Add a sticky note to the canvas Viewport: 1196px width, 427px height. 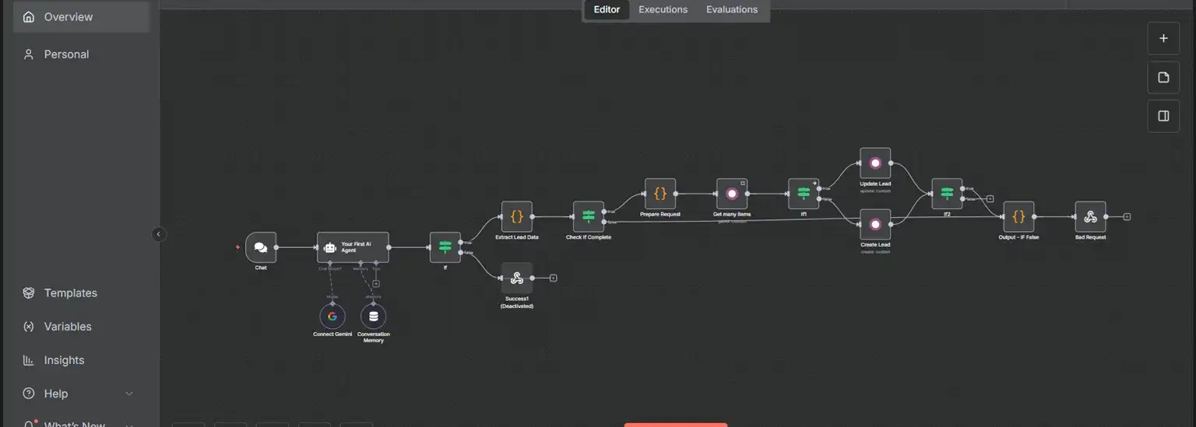(1163, 77)
